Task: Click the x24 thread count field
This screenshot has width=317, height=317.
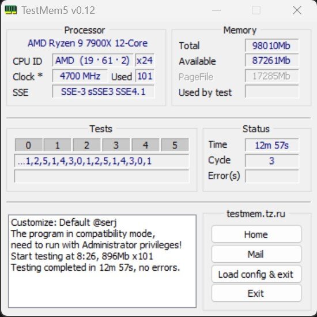Action: 145,60
